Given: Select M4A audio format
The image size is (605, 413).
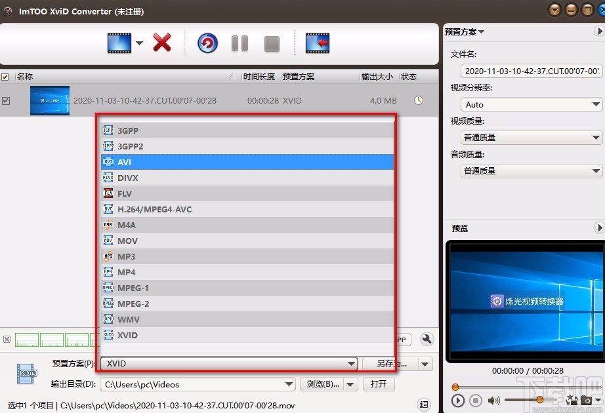Looking at the screenshot, I should pos(247,225).
